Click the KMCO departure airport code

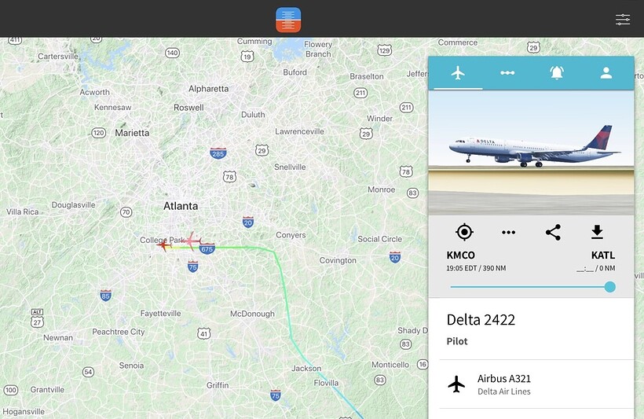click(460, 255)
